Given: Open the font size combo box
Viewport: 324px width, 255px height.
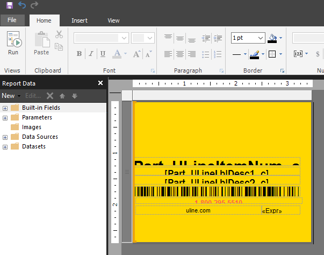Looking at the screenshot, I should point(143,38).
